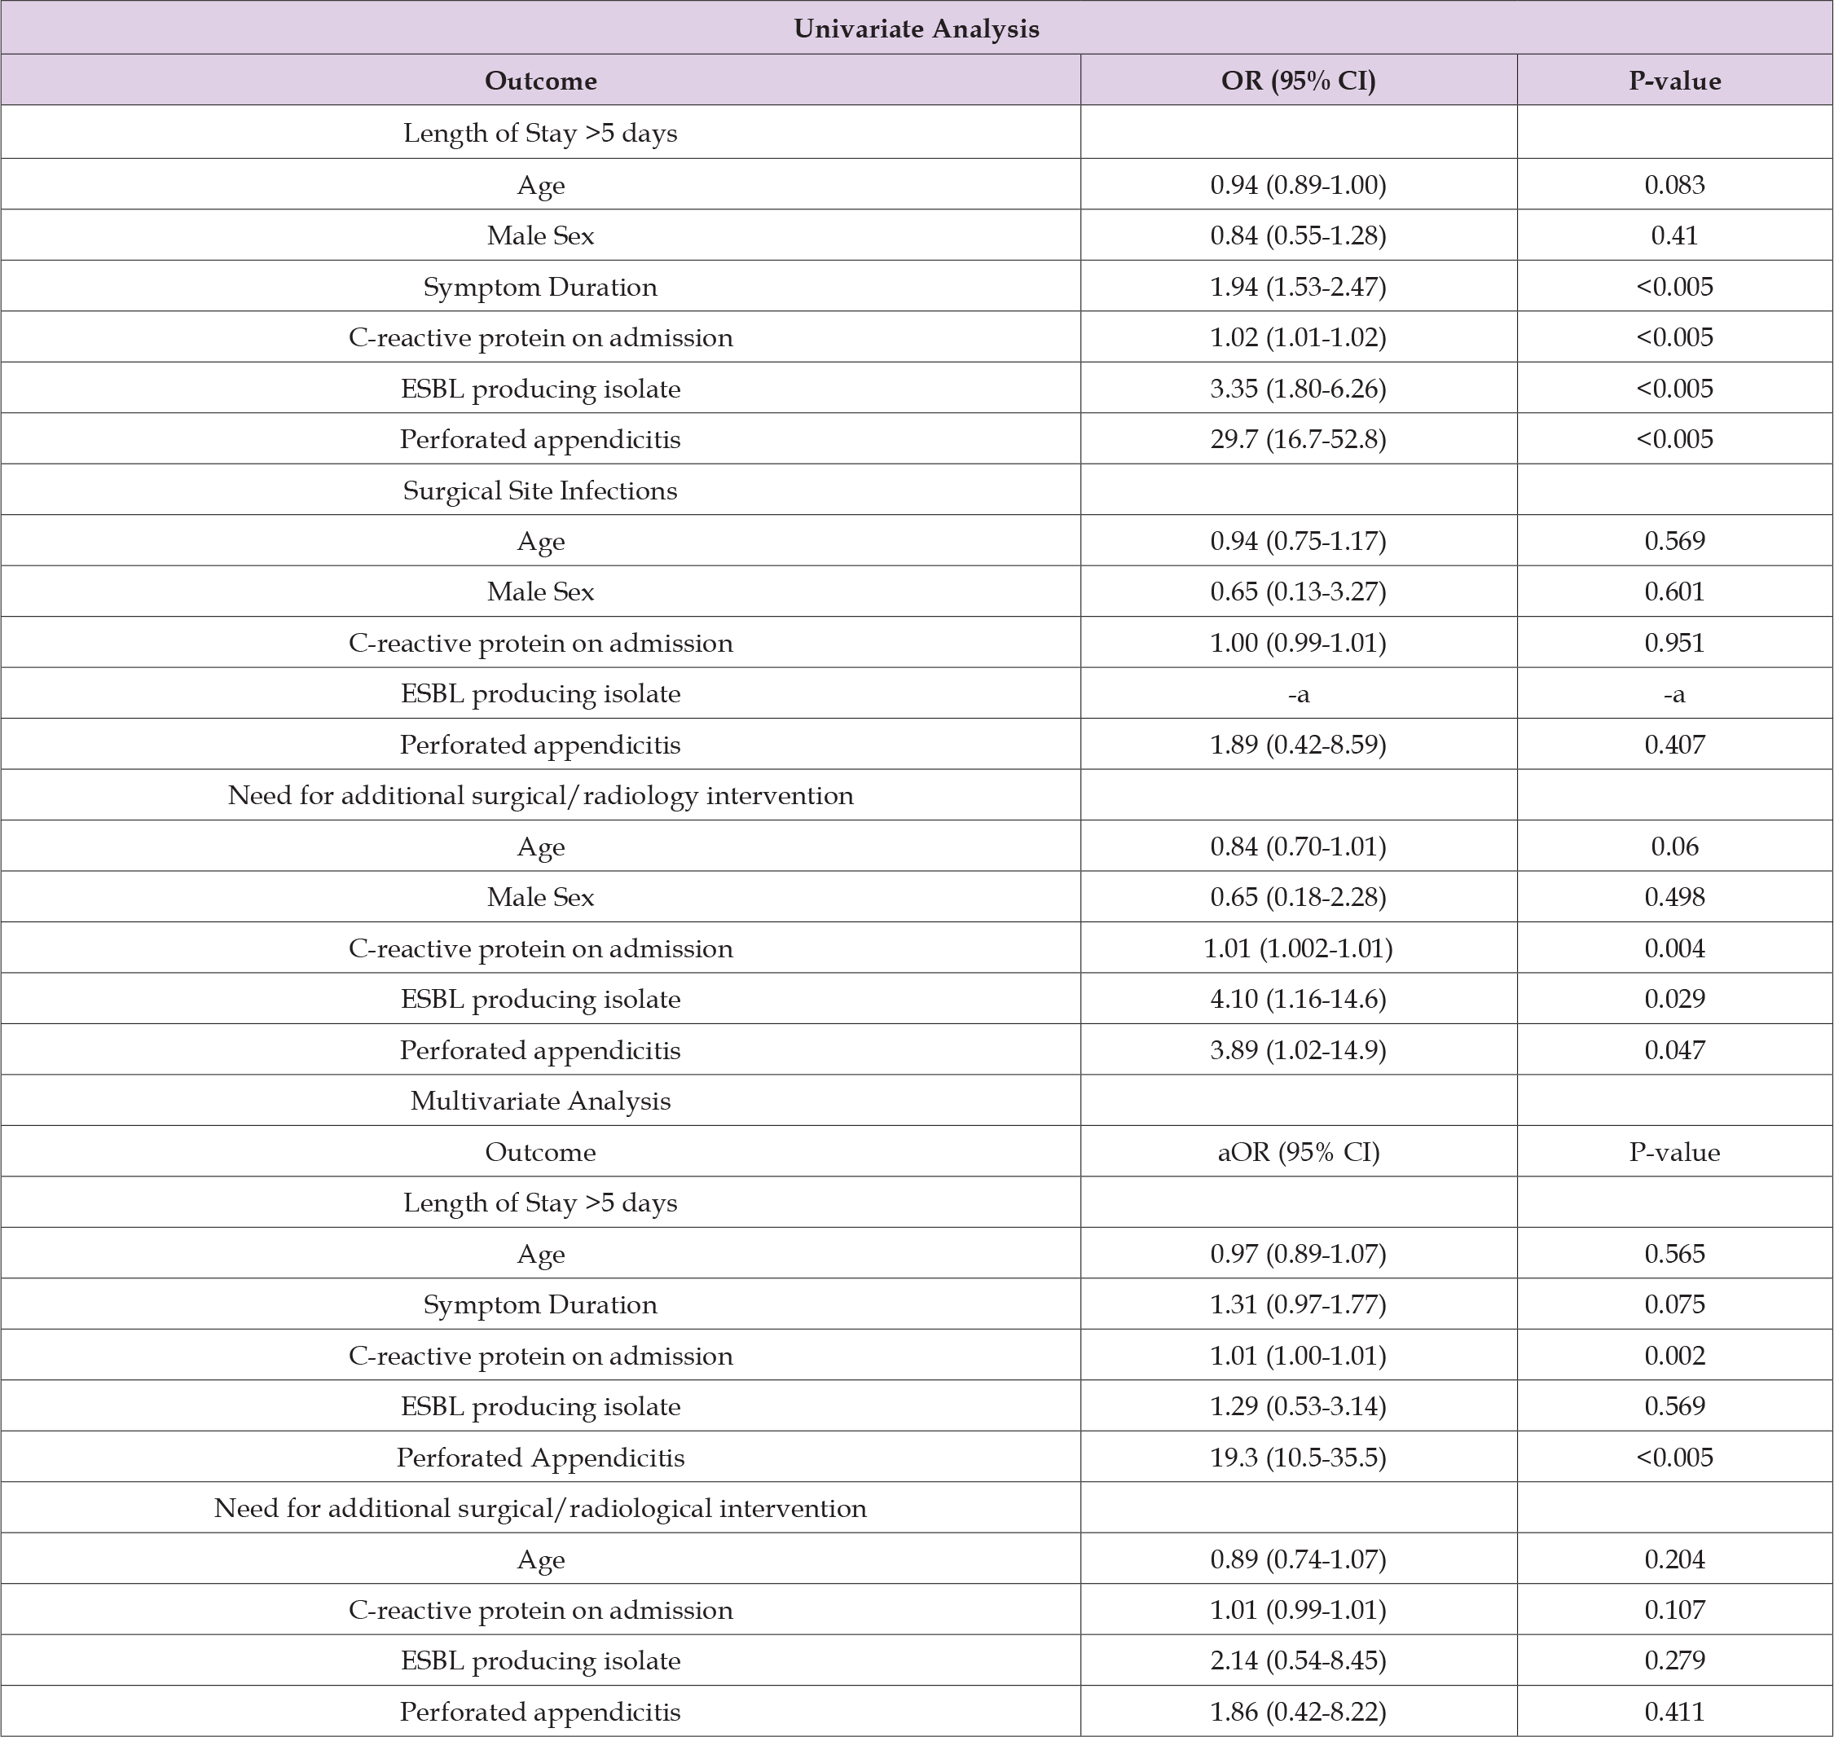Select the 0.083 P-value cell

coord(1673,184)
